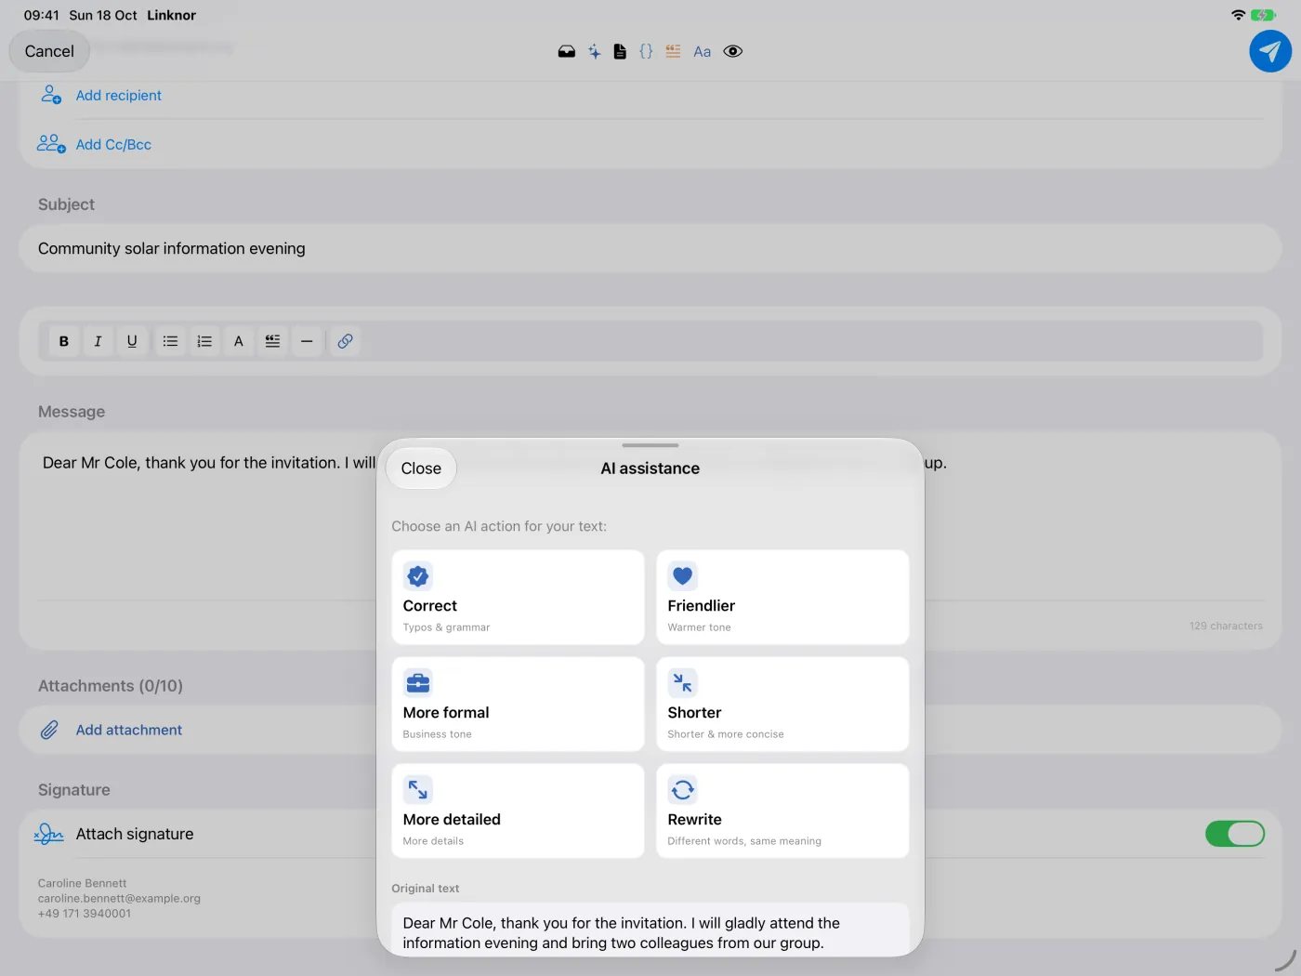Tap Add recipient
Screen dimensions: 1301x976
pyautogui.click(x=118, y=96)
